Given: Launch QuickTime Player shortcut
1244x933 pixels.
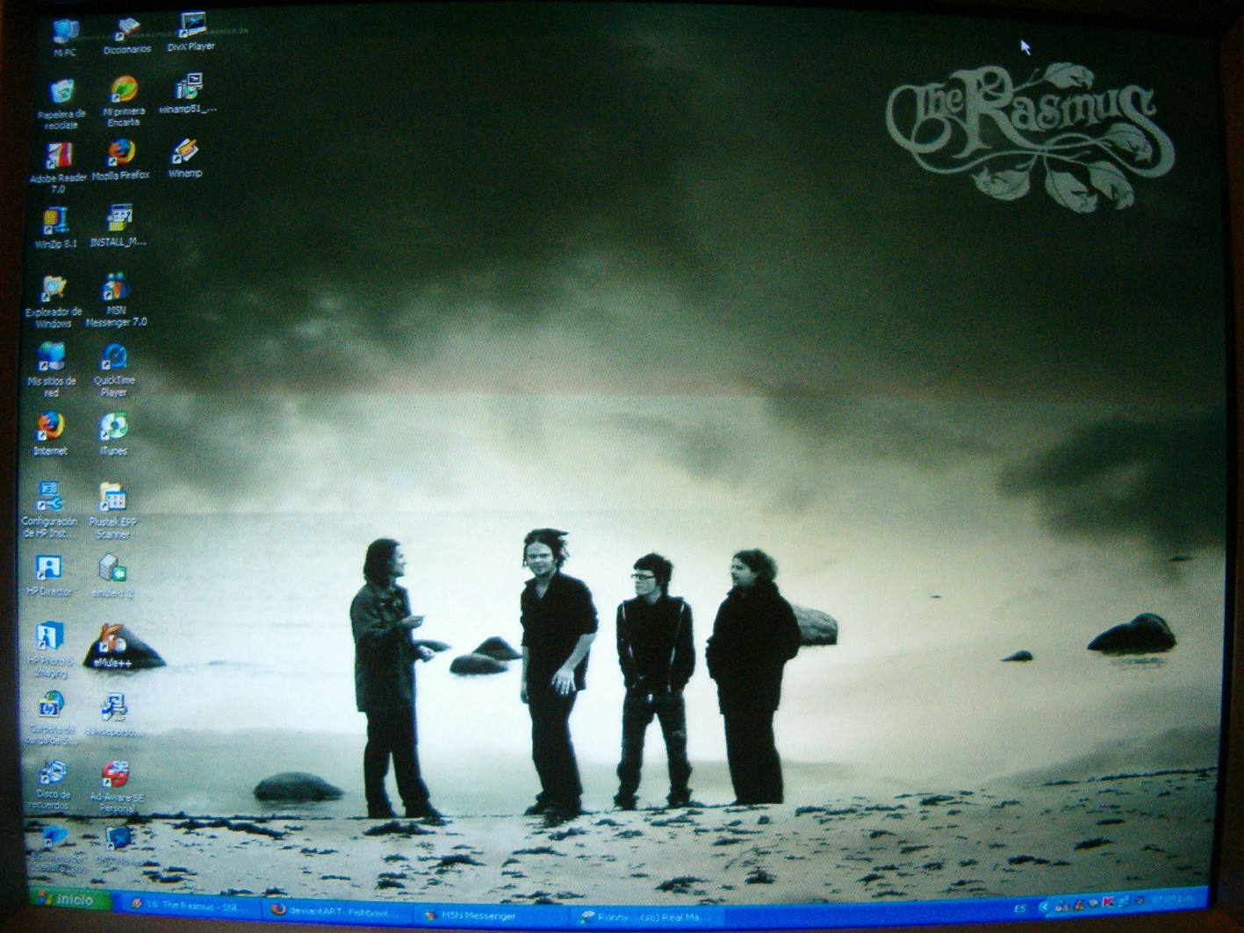Looking at the screenshot, I should tap(114, 370).
